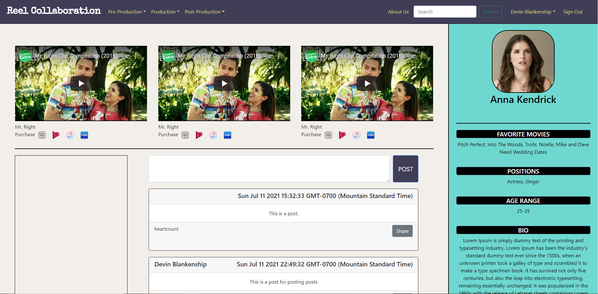Image resolution: width=598 pixels, height=294 pixels.
Task: Open Google Play Movies icon under middle video
Action: point(199,135)
